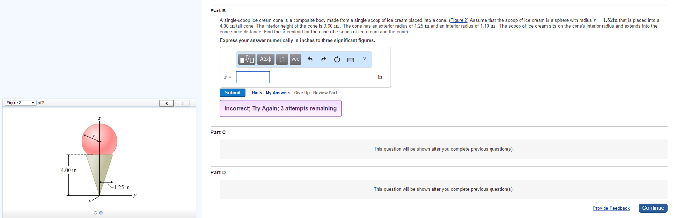Open Provide Feedback link
The image size is (674, 218).
pyautogui.click(x=611, y=208)
